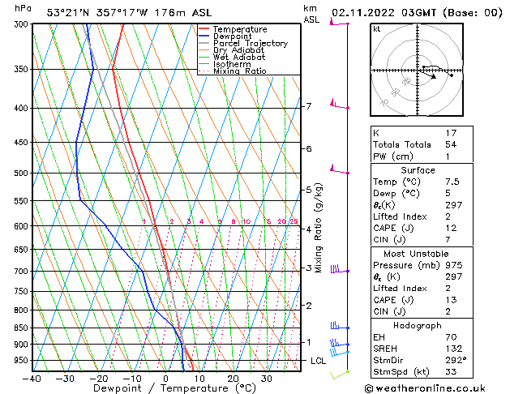Click the magenta wind barb at 400 hPa

click(340, 104)
